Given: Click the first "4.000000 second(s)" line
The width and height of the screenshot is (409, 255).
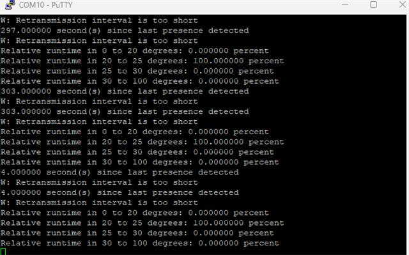Looking at the screenshot, I should (120, 173).
